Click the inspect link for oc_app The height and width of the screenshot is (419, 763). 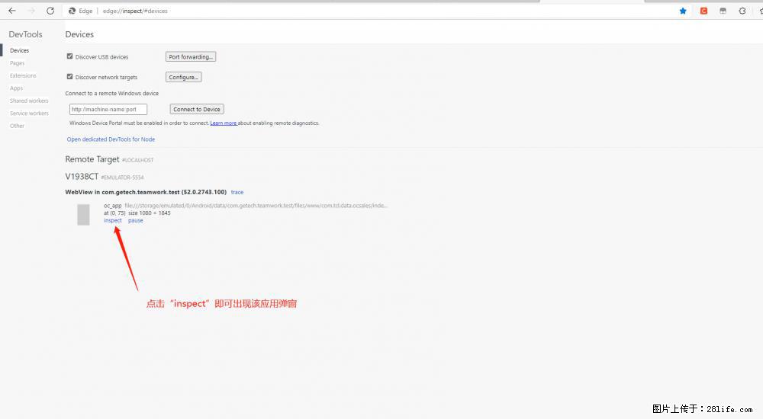tap(113, 220)
